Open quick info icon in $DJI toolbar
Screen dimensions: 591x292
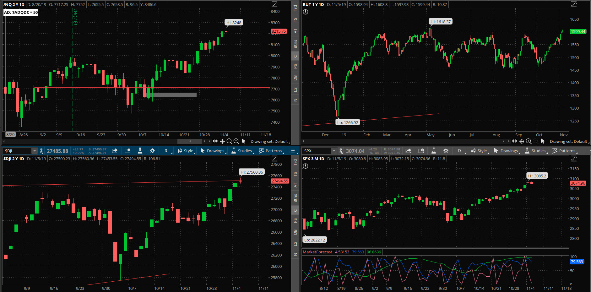tap(127, 151)
